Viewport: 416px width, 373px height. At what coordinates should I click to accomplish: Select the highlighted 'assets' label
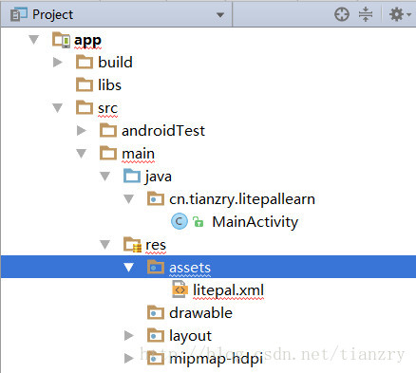pos(190,268)
